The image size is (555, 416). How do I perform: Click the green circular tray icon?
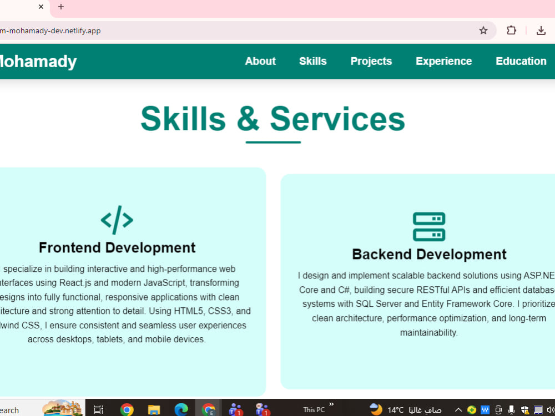[x=471, y=410]
